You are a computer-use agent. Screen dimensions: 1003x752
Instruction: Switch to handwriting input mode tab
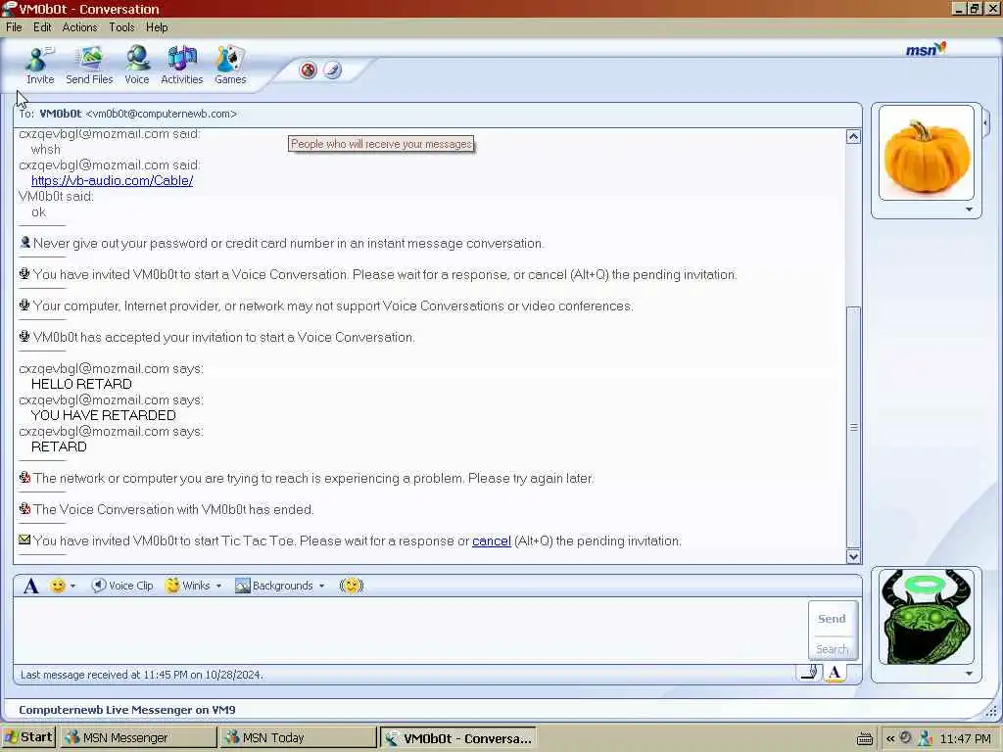809,673
